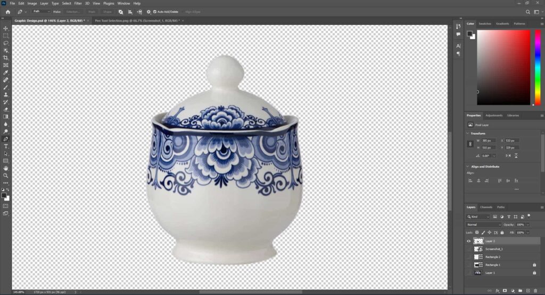Viewport: 545px width, 295px height.
Task: Select the Gradient tool
Action: 5,117
